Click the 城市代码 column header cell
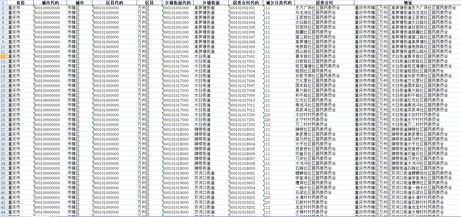This screenshot has height=217, width=461. 50,3
